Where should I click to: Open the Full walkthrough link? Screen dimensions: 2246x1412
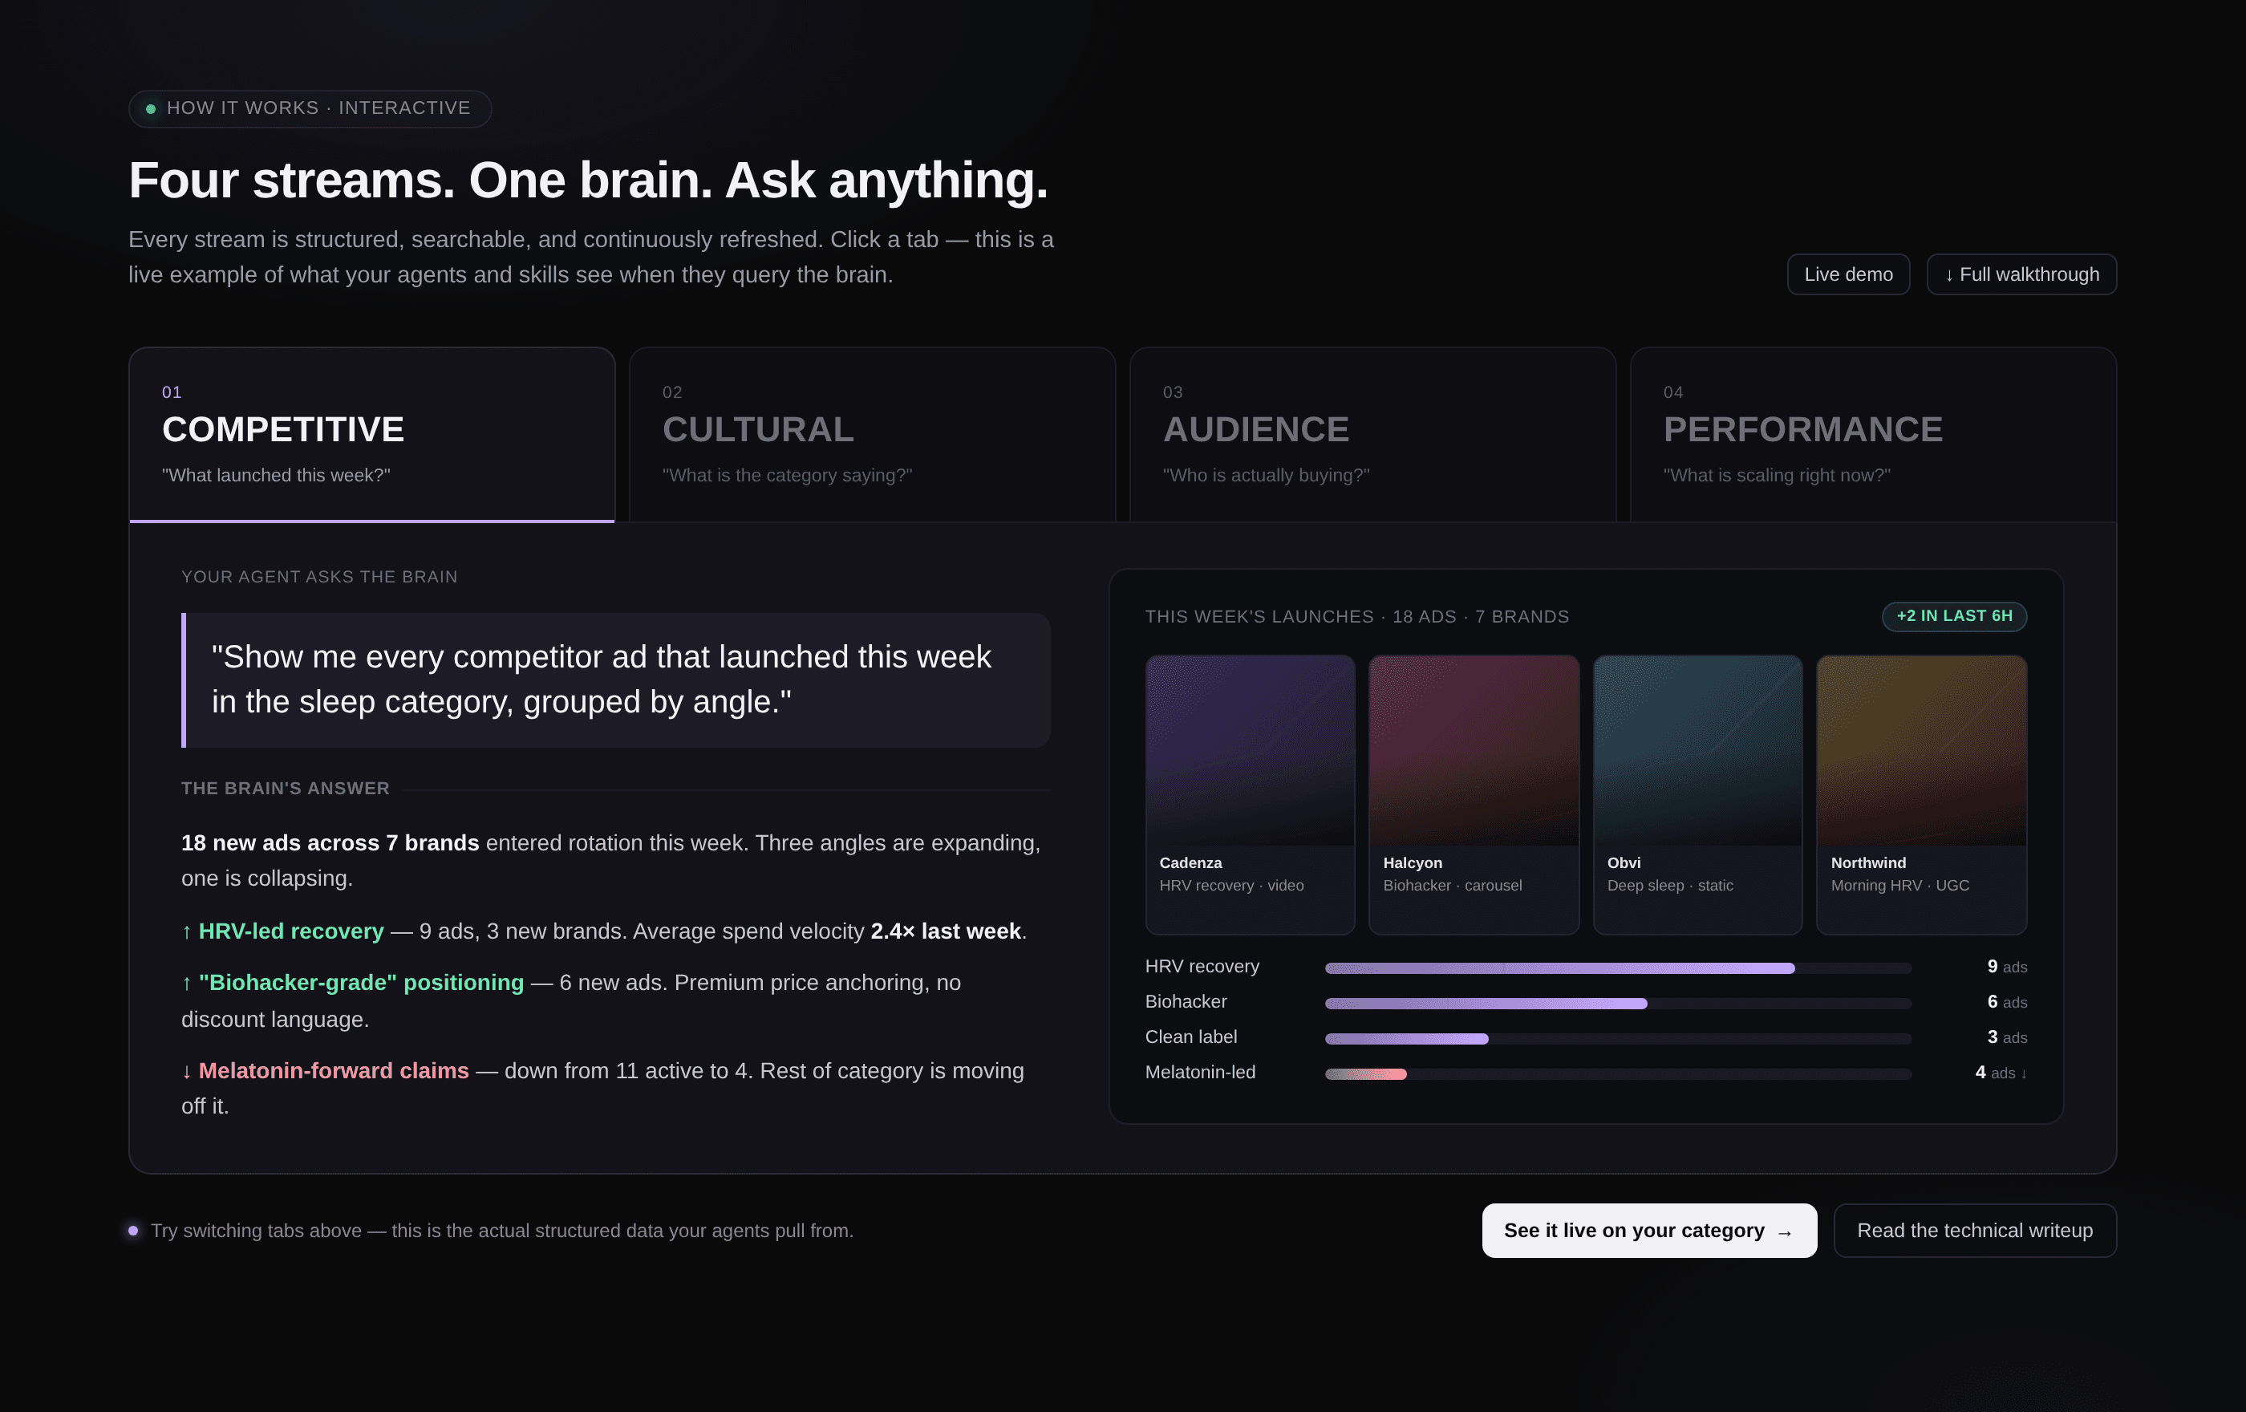pos(2021,274)
